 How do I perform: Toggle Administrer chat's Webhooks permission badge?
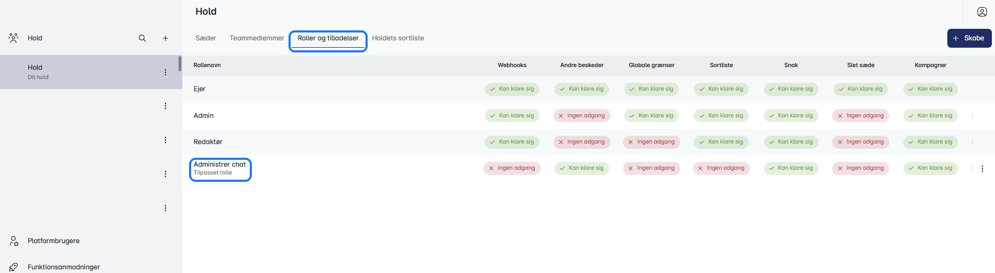pyautogui.click(x=512, y=168)
